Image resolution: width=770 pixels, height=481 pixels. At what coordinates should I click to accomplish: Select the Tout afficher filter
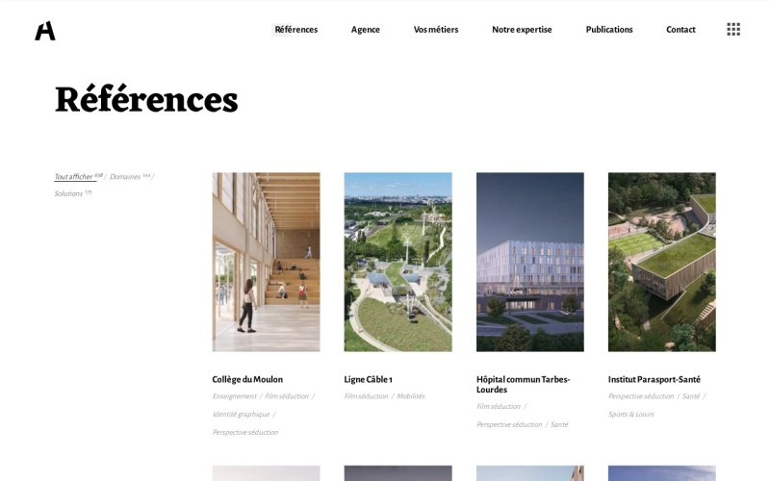point(74,177)
